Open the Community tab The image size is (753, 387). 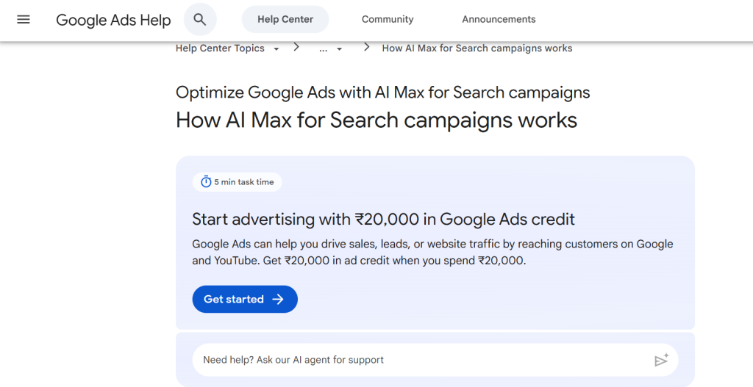pyautogui.click(x=388, y=20)
